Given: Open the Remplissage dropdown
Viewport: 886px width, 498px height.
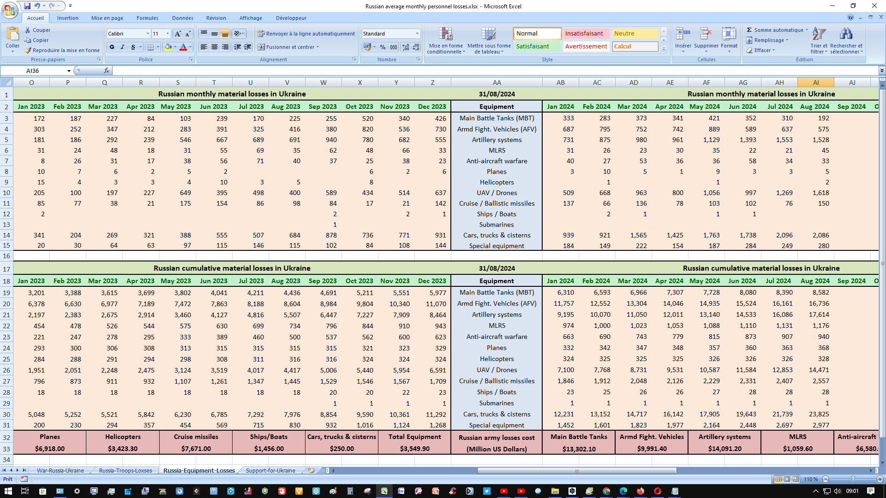Looking at the screenshot, I should pos(768,40).
